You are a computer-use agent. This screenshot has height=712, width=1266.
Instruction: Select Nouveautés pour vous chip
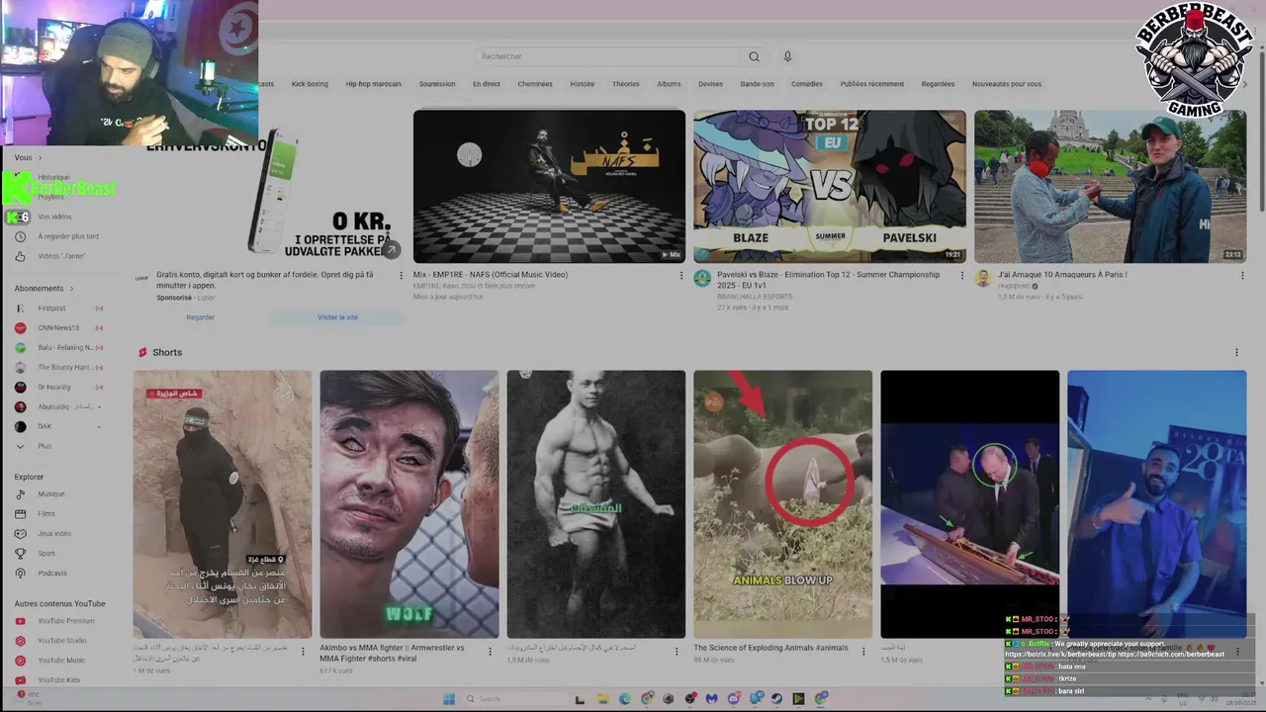coord(1007,84)
